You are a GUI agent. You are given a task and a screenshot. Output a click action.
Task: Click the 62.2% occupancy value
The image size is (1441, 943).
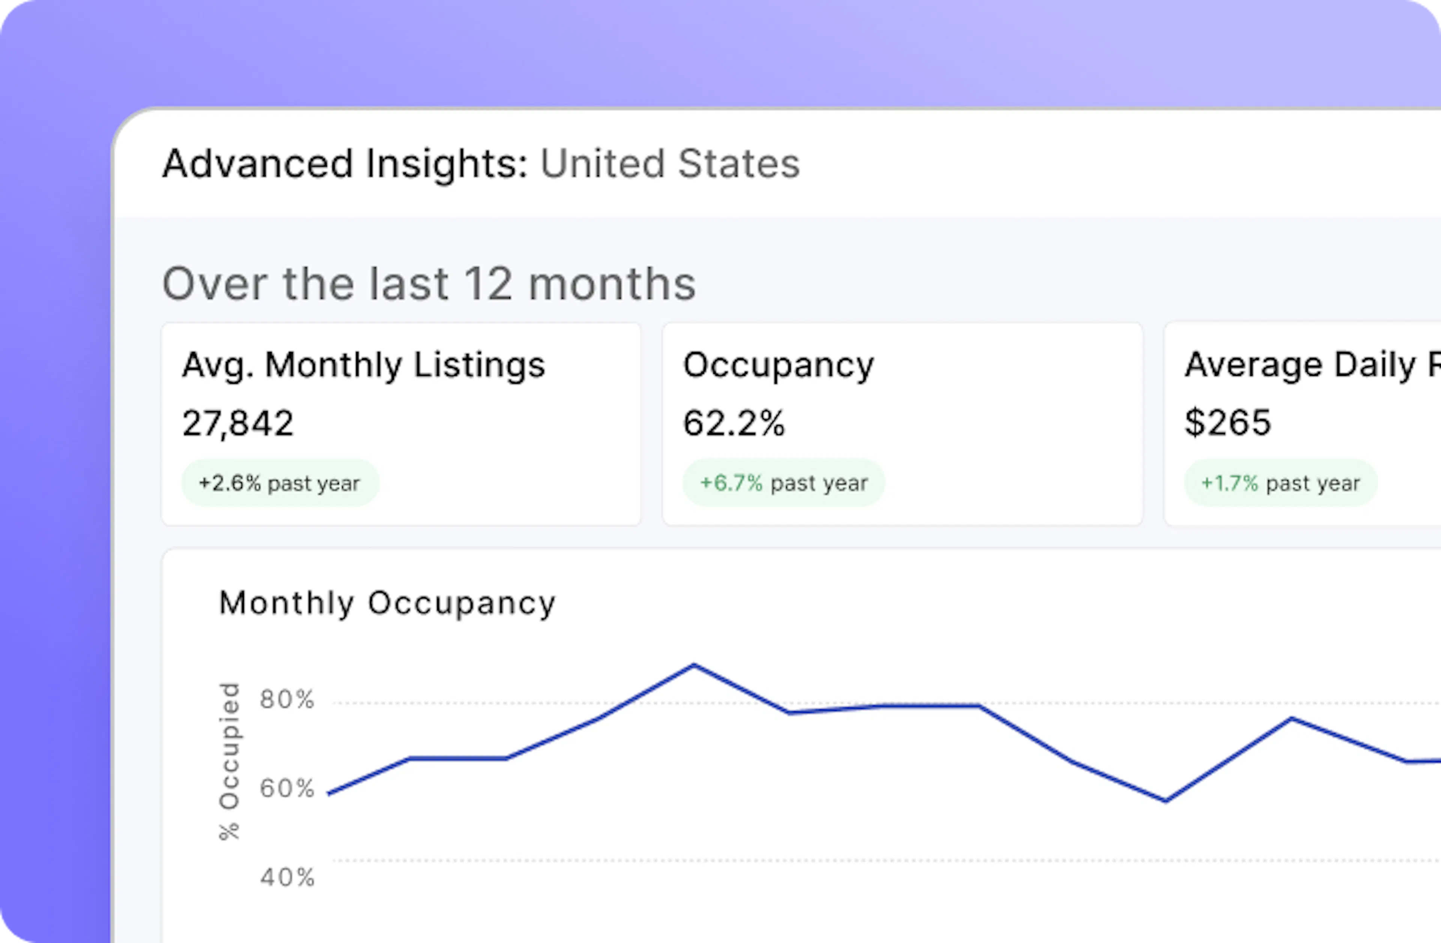click(734, 422)
